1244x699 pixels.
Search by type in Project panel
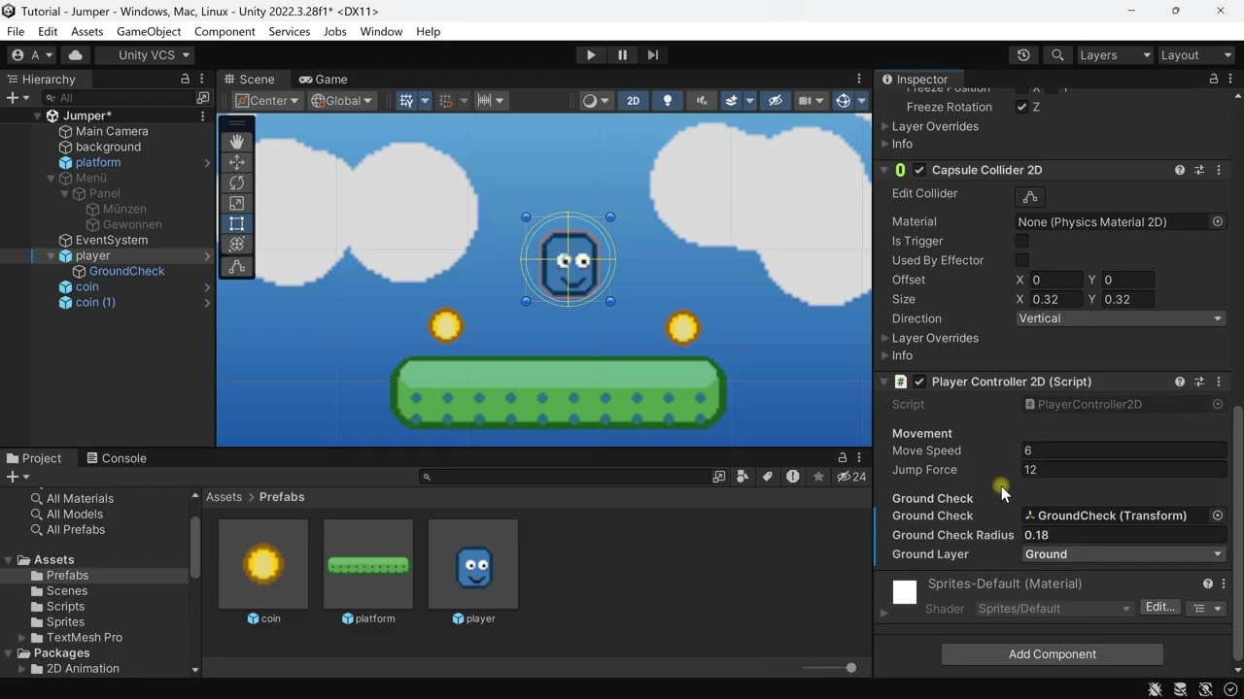pos(743,477)
